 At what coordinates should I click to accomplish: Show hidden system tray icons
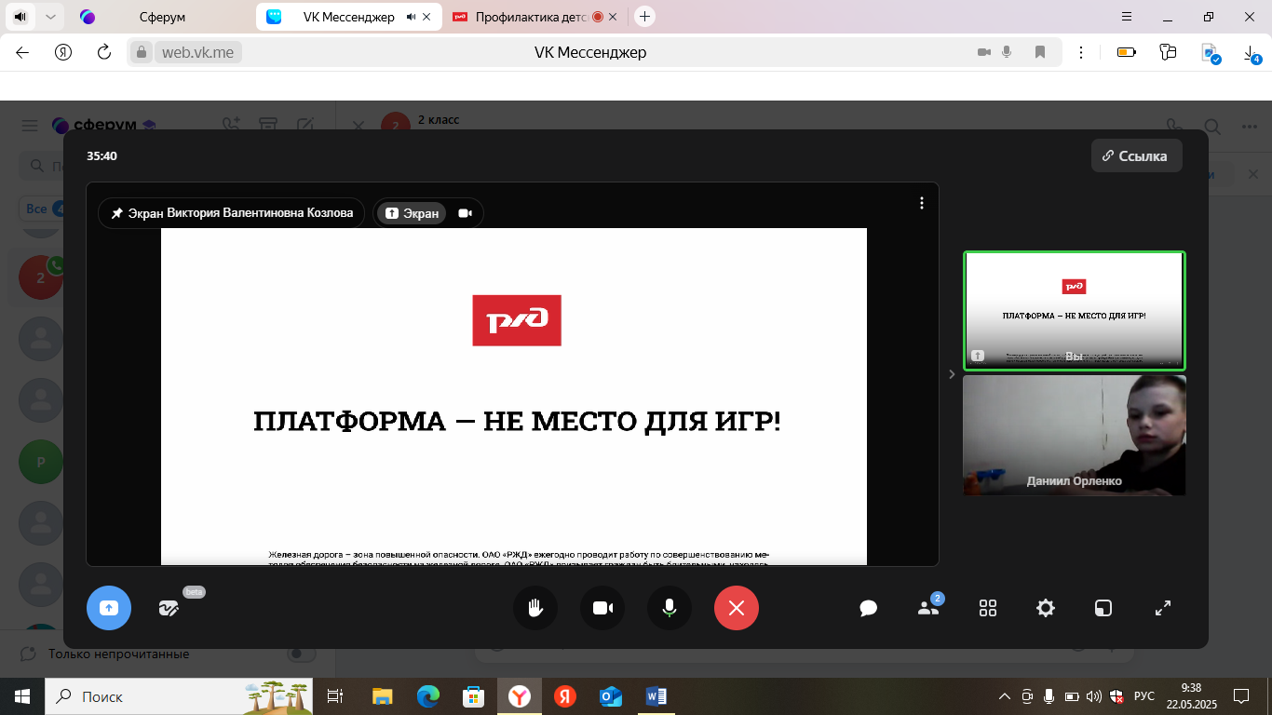click(x=1005, y=696)
